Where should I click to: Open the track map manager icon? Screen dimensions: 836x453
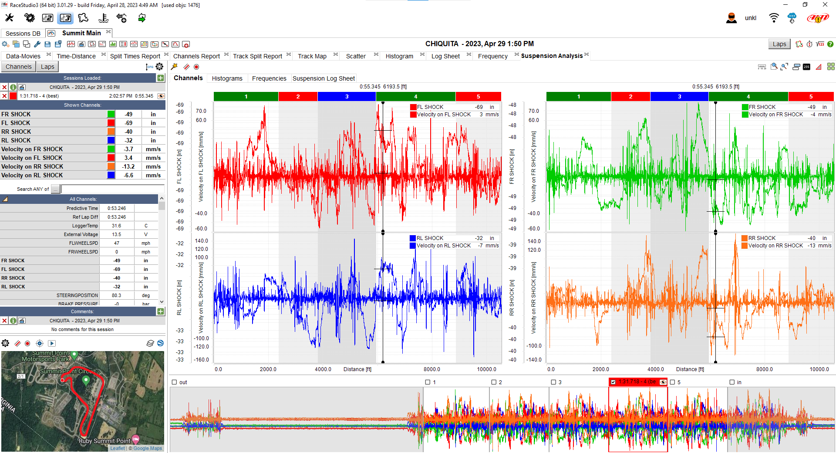83,18
